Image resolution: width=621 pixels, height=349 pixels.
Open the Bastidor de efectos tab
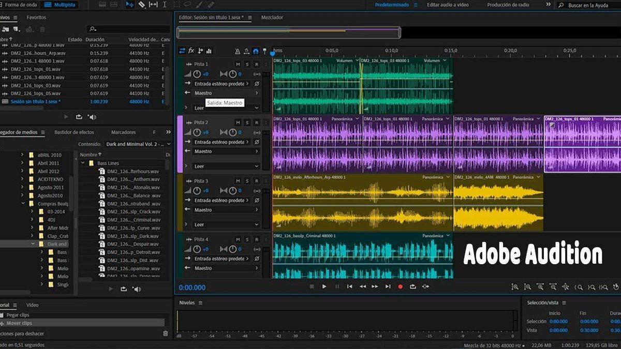pos(74,132)
